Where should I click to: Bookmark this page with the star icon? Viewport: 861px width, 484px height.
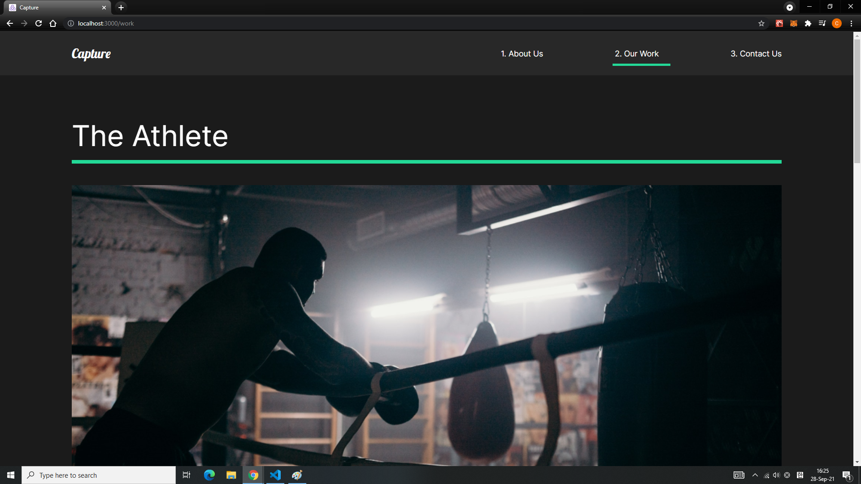[761, 23]
